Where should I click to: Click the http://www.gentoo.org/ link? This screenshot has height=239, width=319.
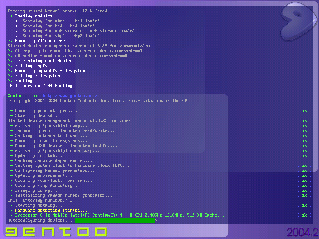(x=70, y=96)
